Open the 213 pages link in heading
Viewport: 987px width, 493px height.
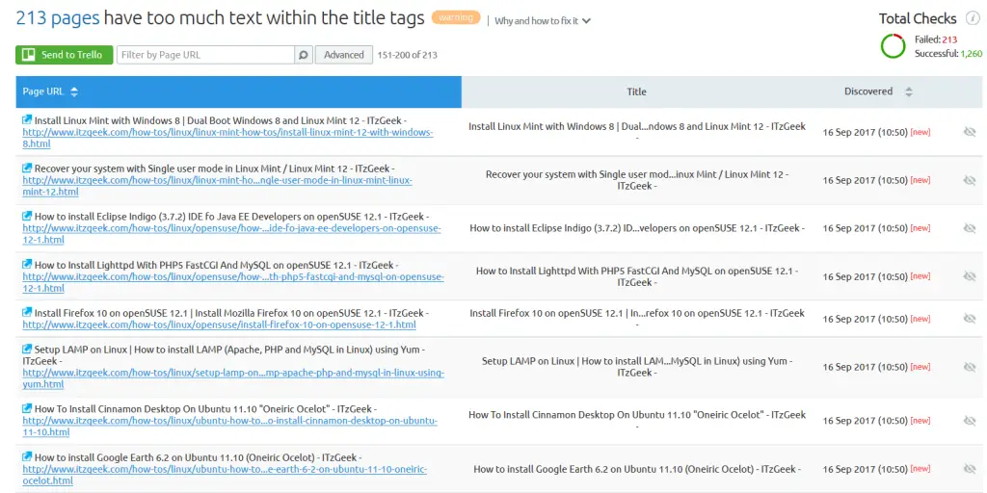[x=57, y=18]
